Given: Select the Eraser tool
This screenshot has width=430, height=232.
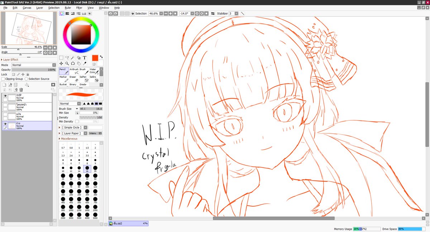Looking at the screenshot, I should pos(74,79).
